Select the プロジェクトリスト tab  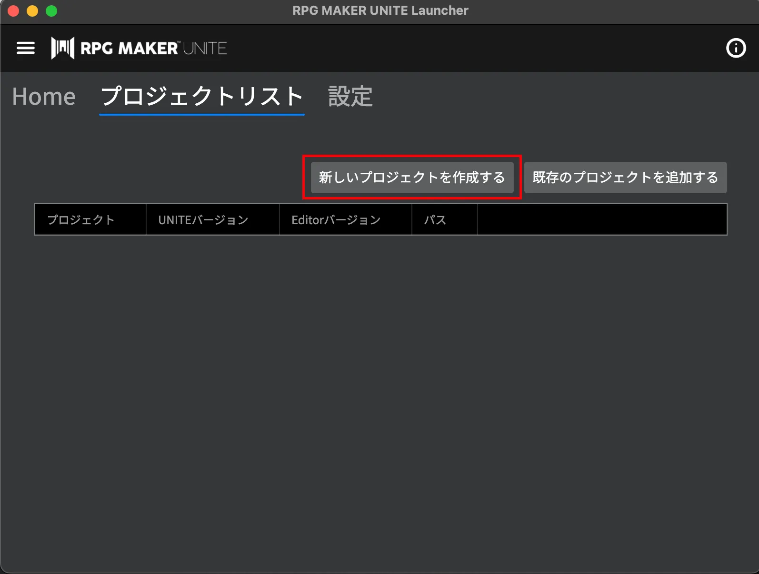click(202, 97)
